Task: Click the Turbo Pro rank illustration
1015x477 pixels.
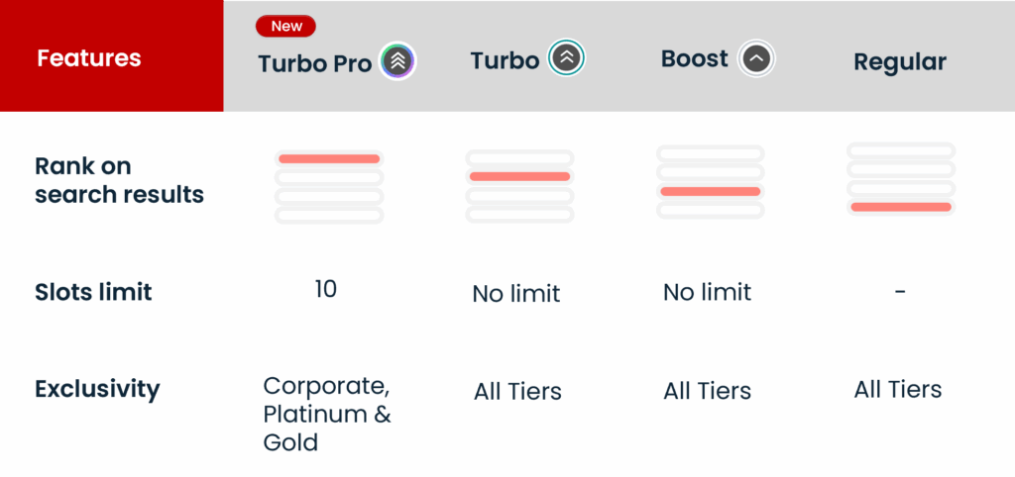Action: [329, 186]
